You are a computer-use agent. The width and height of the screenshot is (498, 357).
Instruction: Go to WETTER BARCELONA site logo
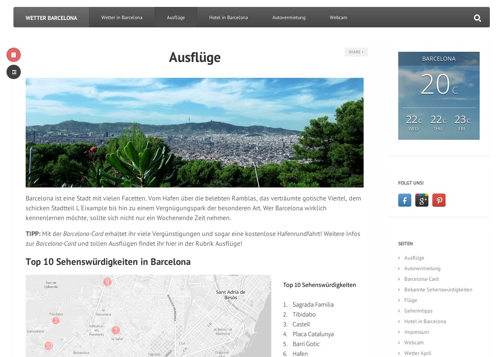point(51,18)
